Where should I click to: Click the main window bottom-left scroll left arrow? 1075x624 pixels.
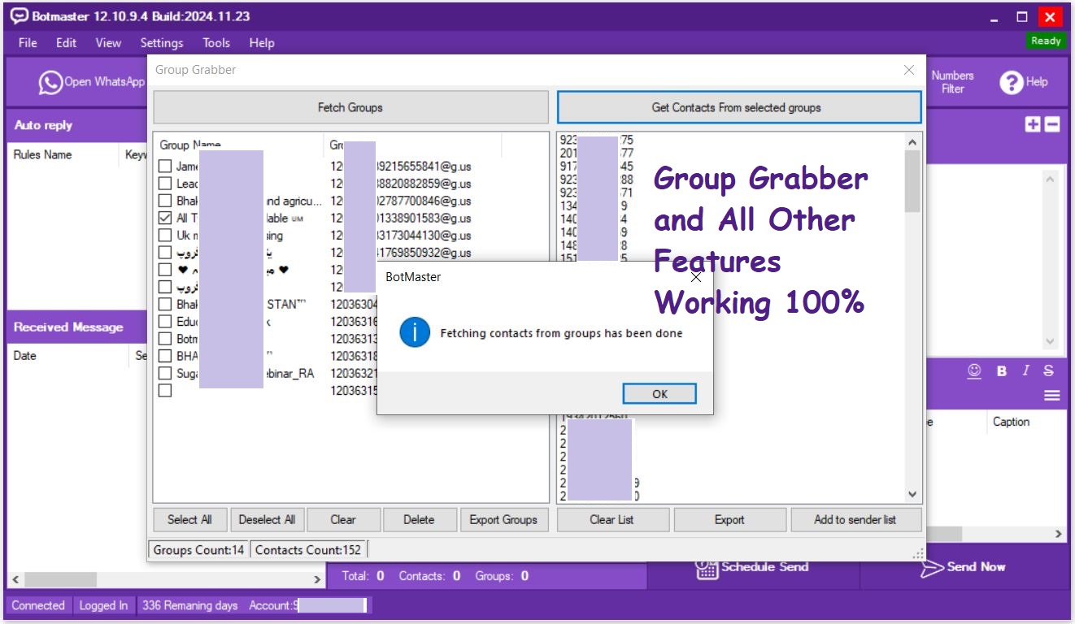click(x=15, y=579)
